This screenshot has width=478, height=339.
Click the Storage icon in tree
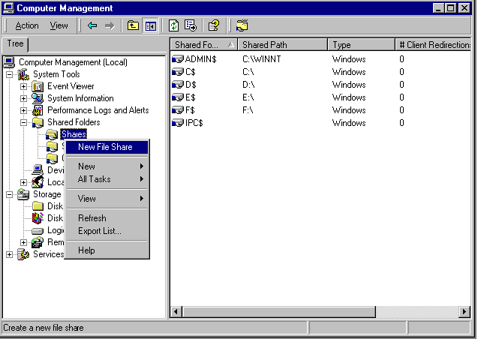[x=23, y=194]
